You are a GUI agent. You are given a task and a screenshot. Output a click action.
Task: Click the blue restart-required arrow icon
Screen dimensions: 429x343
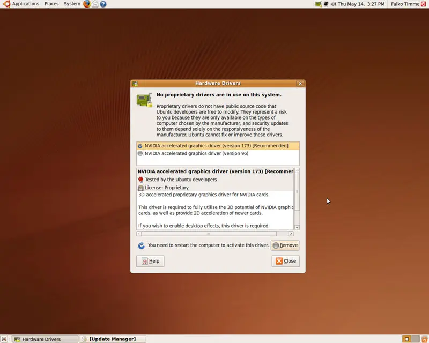pos(141,245)
